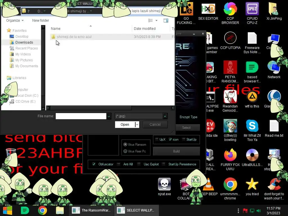Open the green notes app in taskbar

[25, 210]
